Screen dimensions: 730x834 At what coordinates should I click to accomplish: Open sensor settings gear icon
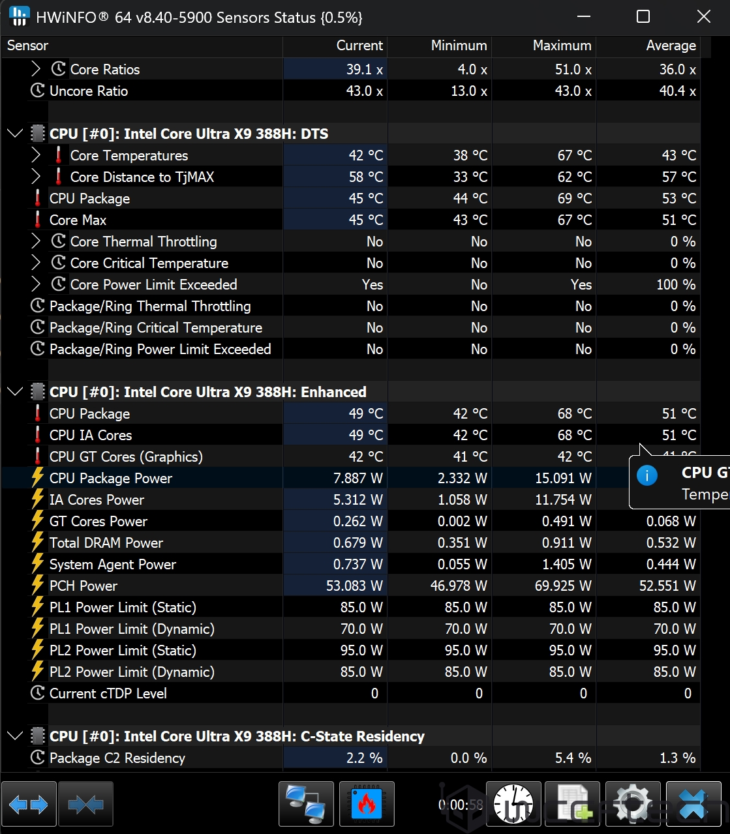[633, 805]
